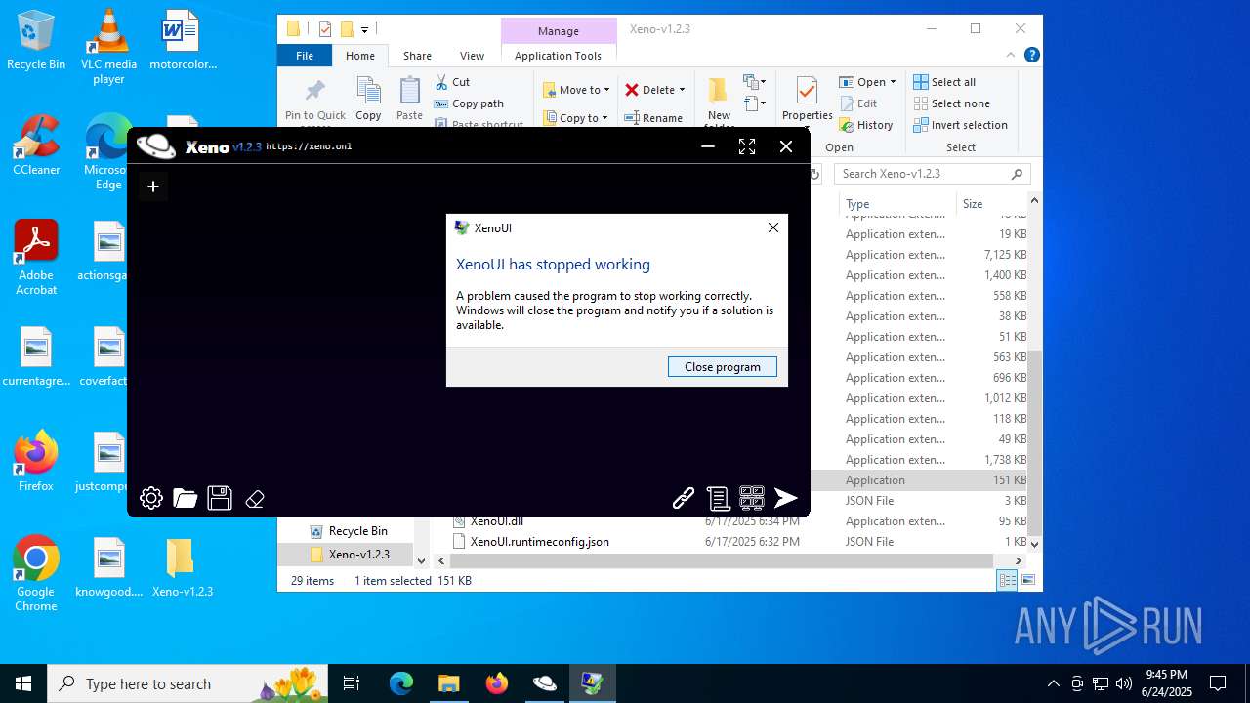The width and height of the screenshot is (1250, 703).
Task: Toggle Xeno fullscreen expand icon
Action: (747, 146)
